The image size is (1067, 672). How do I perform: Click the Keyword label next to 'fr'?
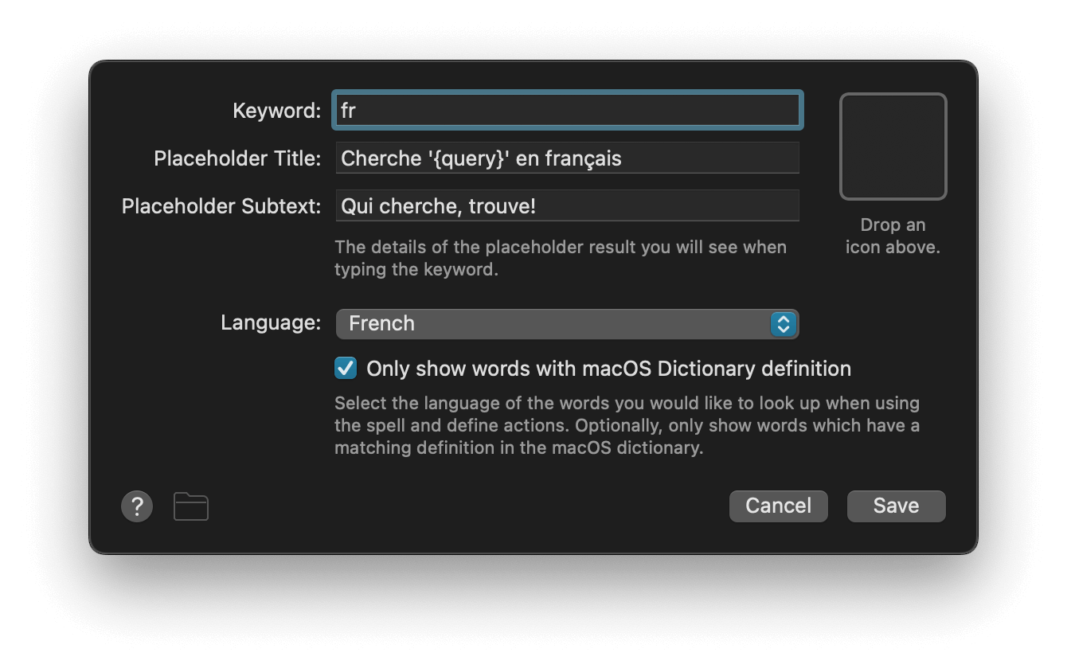click(x=276, y=110)
